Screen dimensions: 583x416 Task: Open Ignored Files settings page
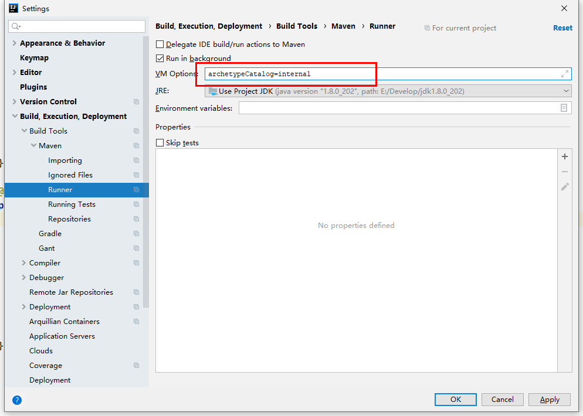70,175
